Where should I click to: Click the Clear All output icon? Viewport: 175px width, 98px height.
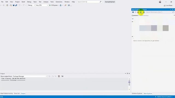[59, 76]
